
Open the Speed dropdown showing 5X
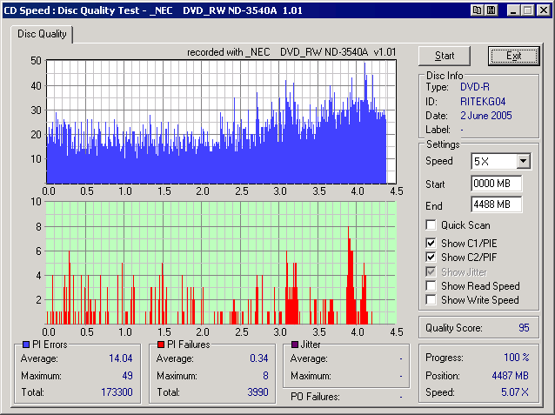(522, 161)
